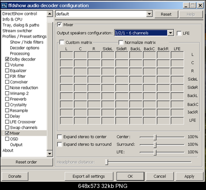Enable the Equalizer filter checkbox
Screen dimensions: 206x190
click(7, 71)
